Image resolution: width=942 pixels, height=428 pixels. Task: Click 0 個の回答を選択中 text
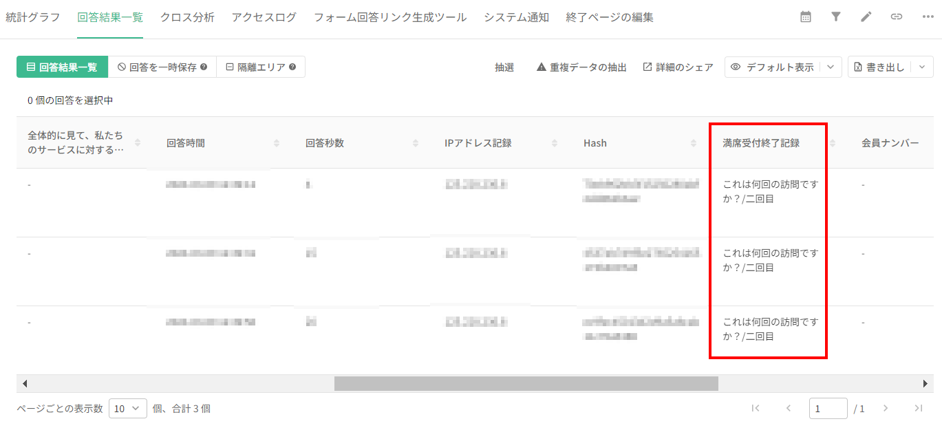tap(70, 100)
